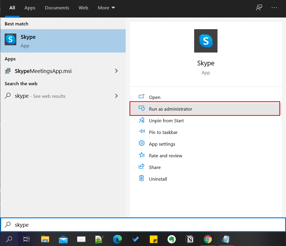Launch Notion from the taskbar
The height and width of the screenshot is (246, 286).
190,239
